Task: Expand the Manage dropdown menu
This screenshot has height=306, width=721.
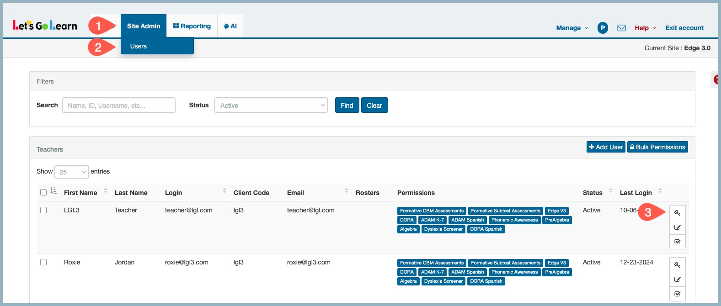Action: pyautogui.click(x=571, y=28)
